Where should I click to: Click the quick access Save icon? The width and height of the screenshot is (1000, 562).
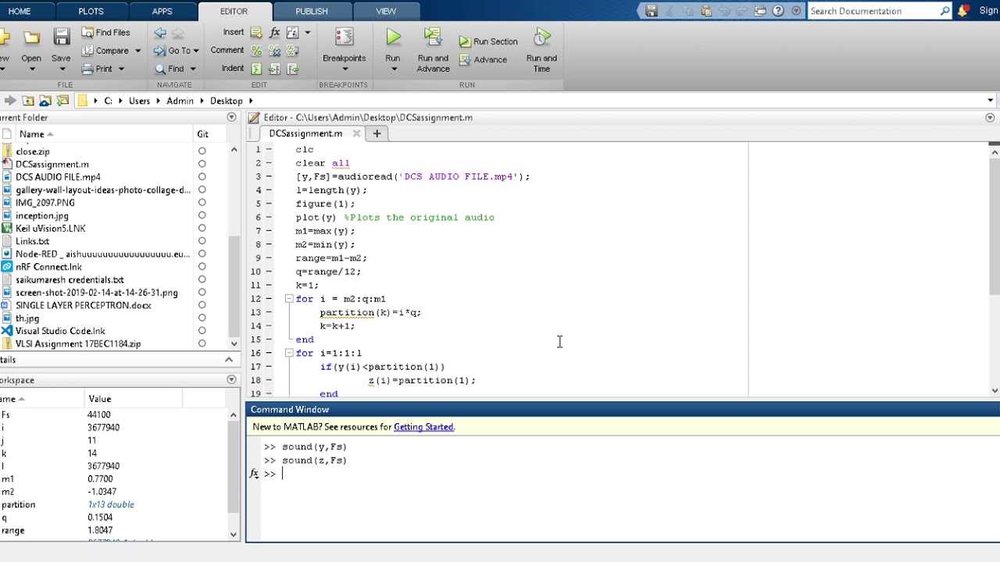coord(652,11)
